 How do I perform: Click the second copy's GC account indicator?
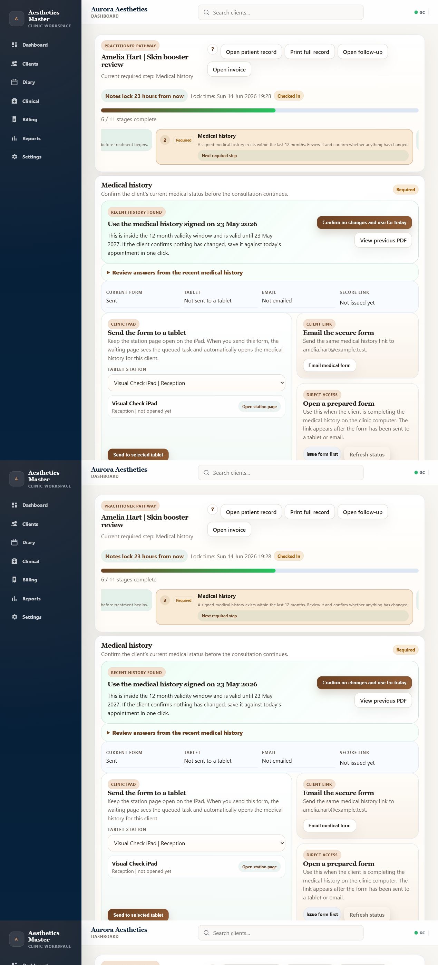coord(420,473)
